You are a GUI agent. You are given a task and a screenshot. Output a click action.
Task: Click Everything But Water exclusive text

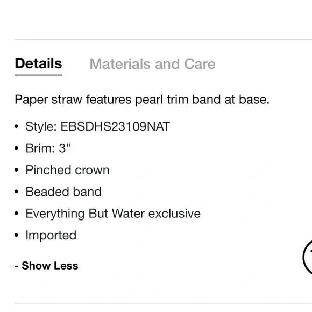tap(113, 214)
